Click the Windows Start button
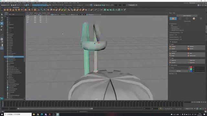Image resolution: width=207 pixels, height=116 pixels. point(2,114)
